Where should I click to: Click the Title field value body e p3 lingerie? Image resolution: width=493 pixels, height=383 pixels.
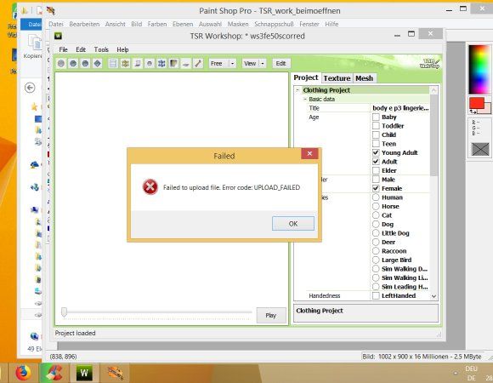[x=400, y=108]
